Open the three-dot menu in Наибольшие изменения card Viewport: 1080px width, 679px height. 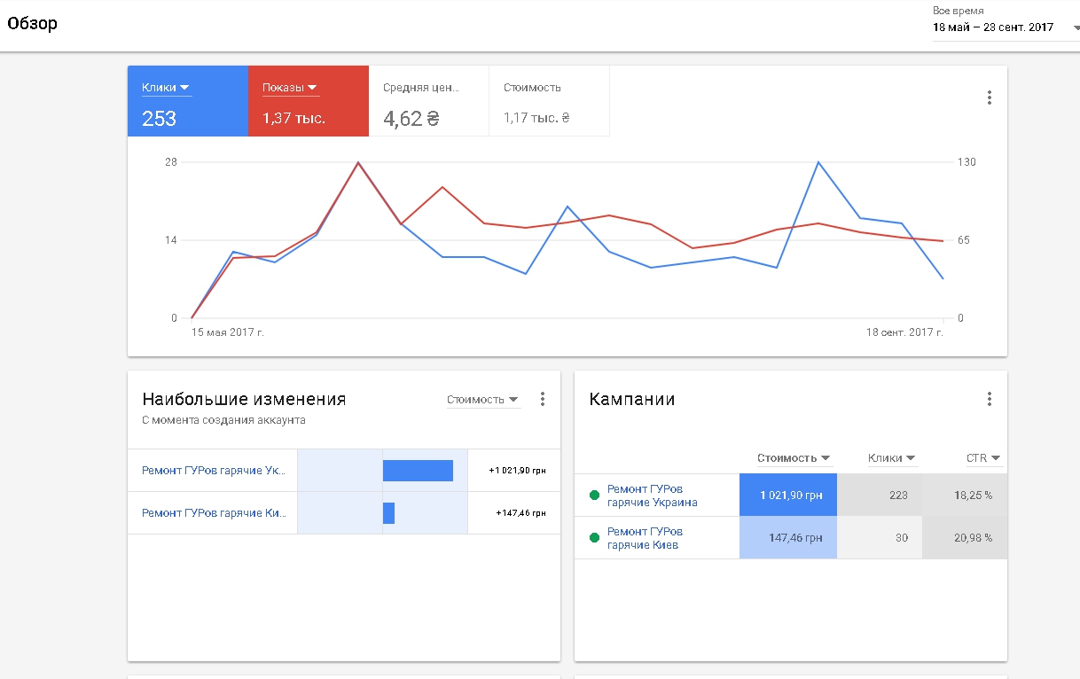coord(543,400)
